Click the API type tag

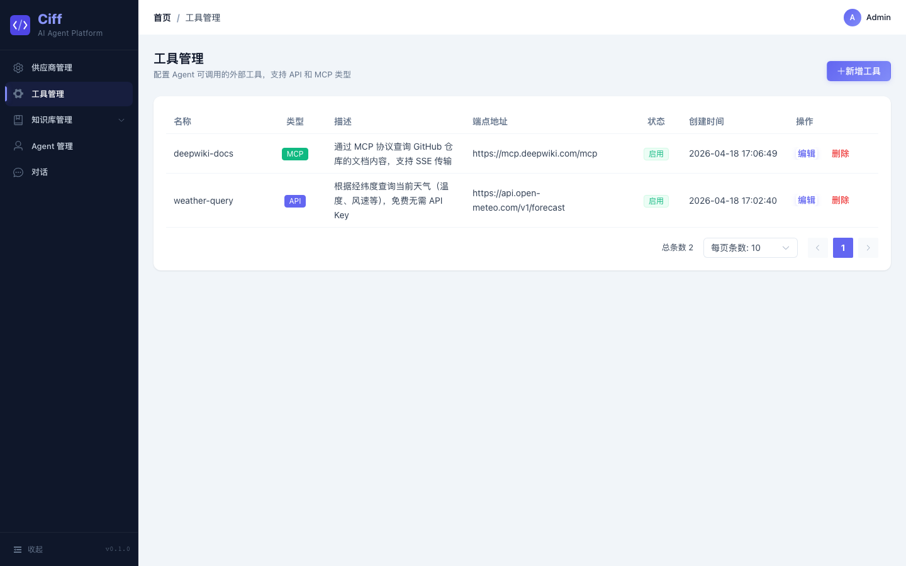[295, 201]
